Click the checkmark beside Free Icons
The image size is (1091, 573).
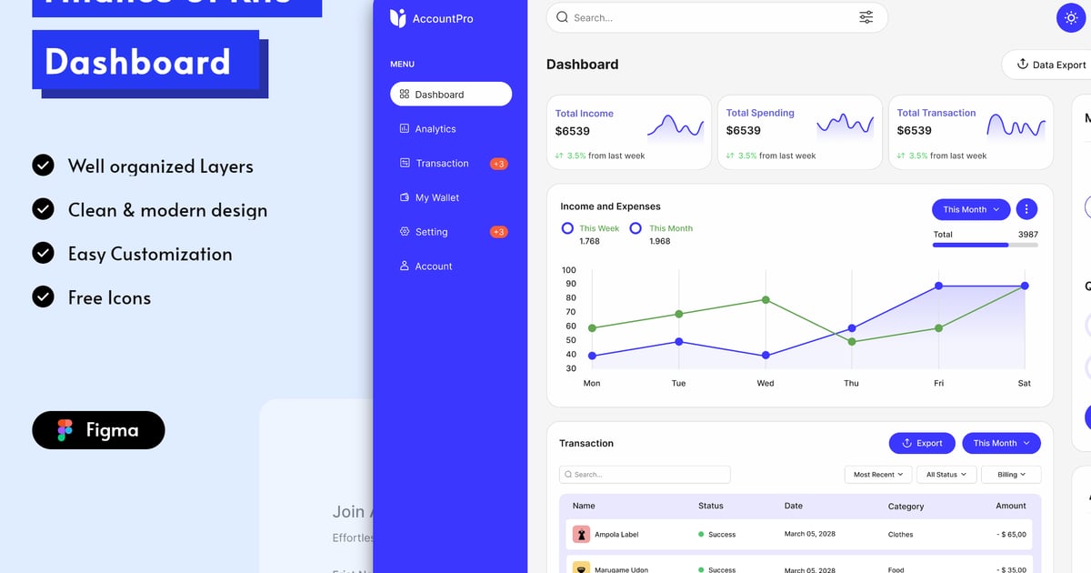43,297
